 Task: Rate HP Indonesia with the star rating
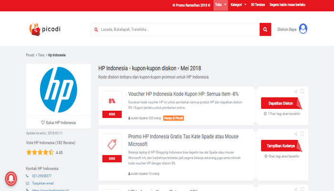point(40,152)
